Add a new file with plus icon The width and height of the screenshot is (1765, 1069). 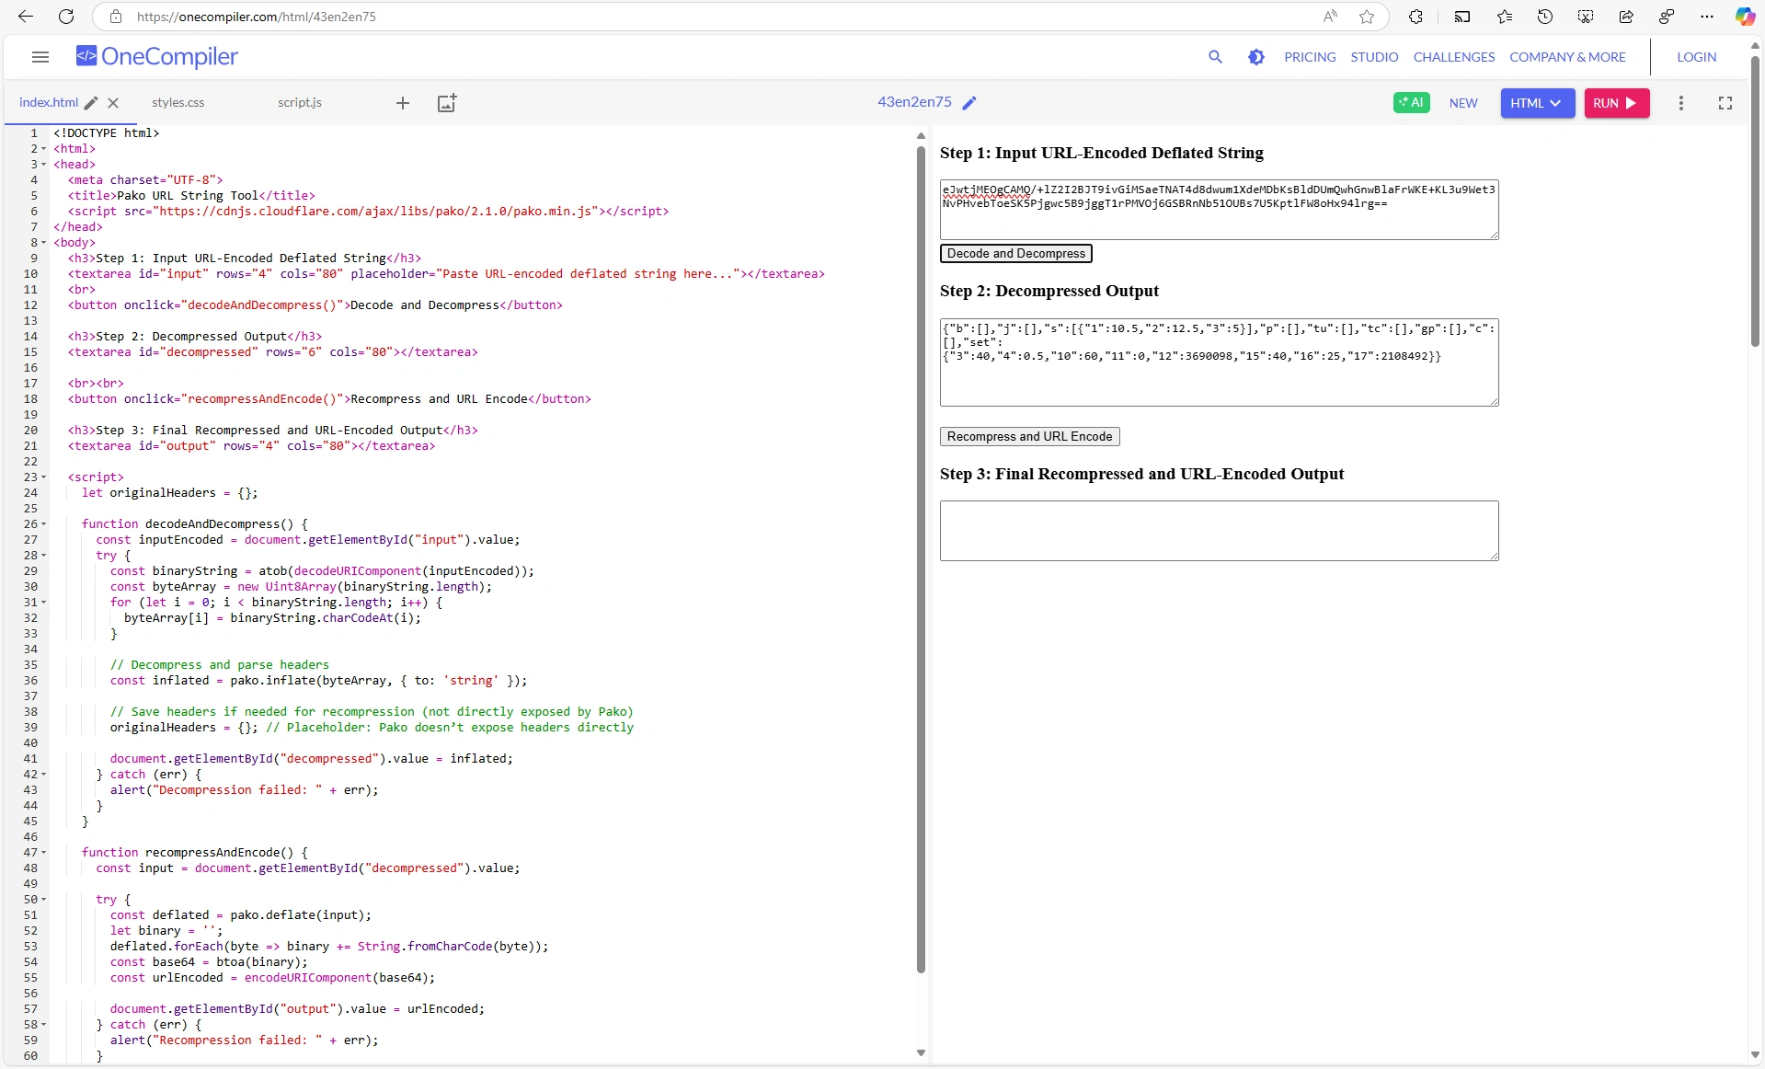point(402,103)
